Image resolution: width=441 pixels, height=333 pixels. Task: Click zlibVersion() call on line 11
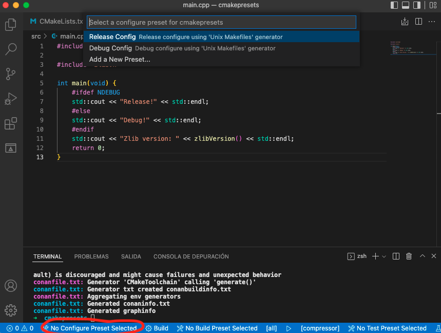pos(218,139)
